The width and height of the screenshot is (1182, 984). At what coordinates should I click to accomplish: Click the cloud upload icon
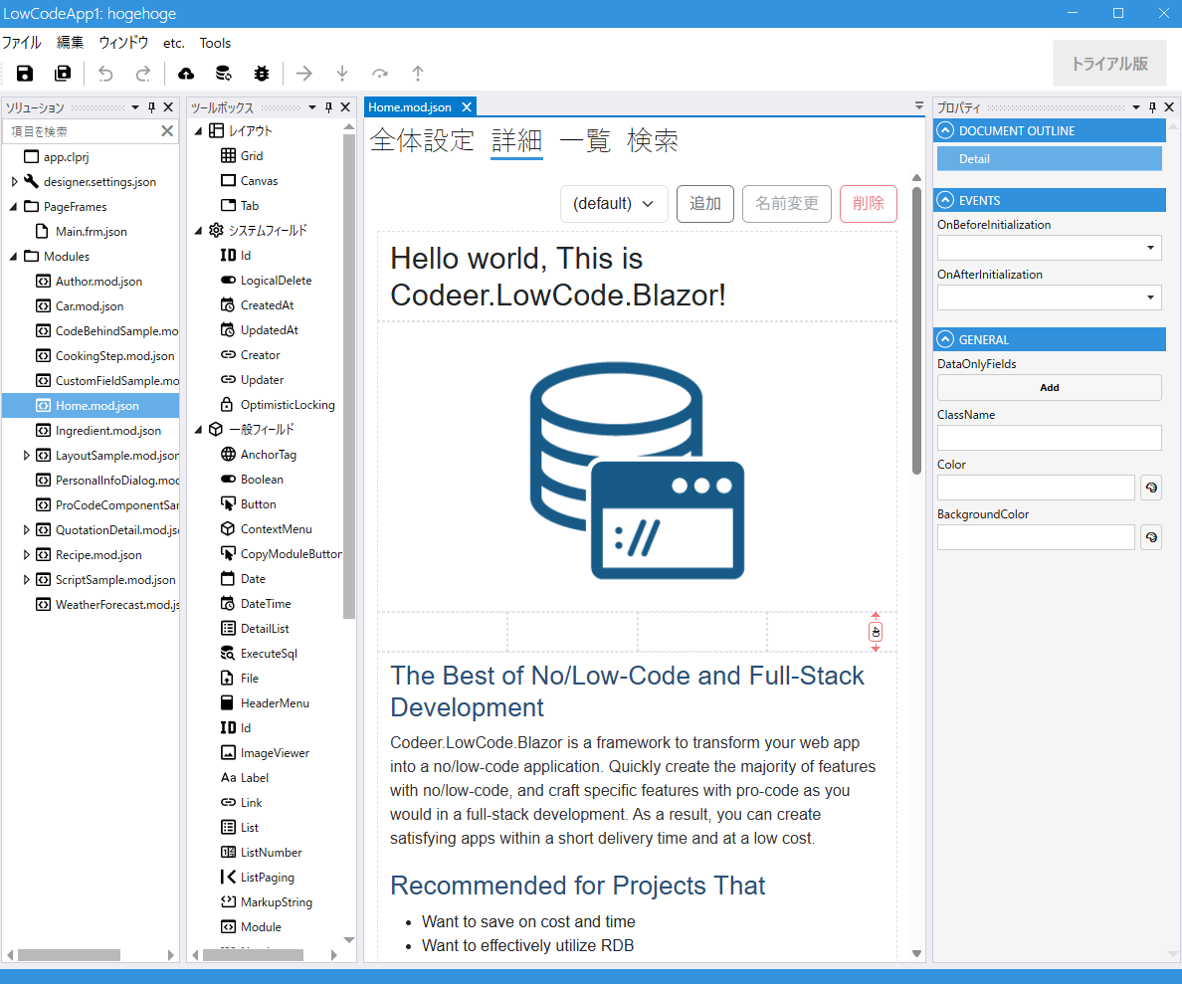(185, 74)
